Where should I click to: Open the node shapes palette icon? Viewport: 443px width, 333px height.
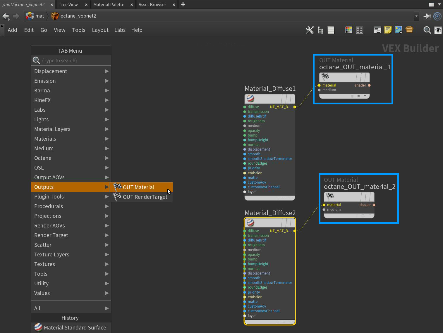360,30
